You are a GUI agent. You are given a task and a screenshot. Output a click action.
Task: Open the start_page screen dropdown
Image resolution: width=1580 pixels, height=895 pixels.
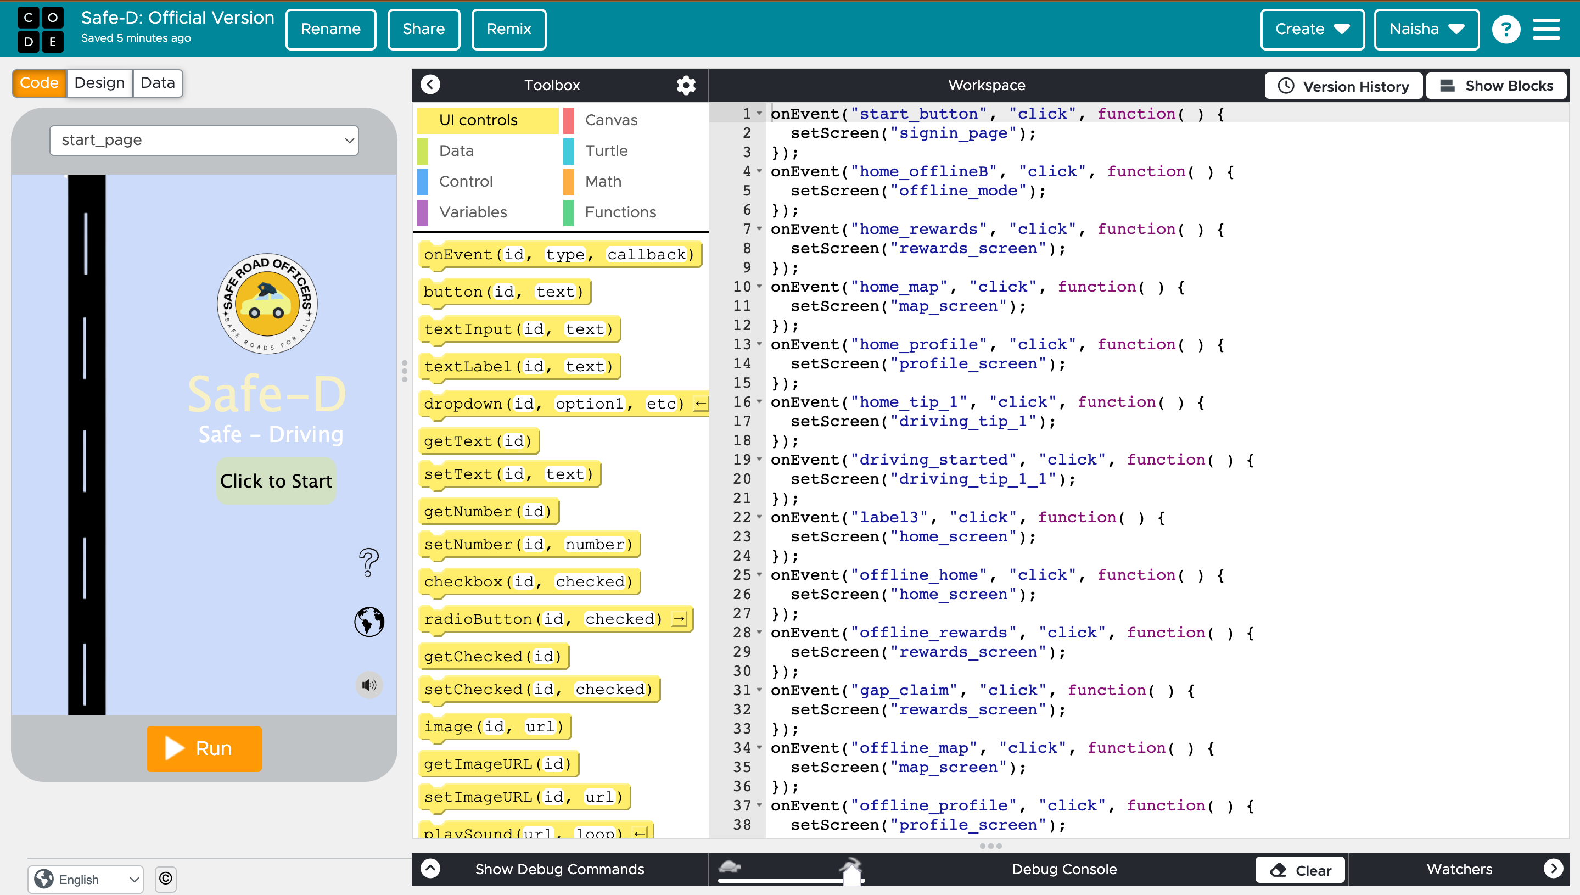click(x=204, y=140)
